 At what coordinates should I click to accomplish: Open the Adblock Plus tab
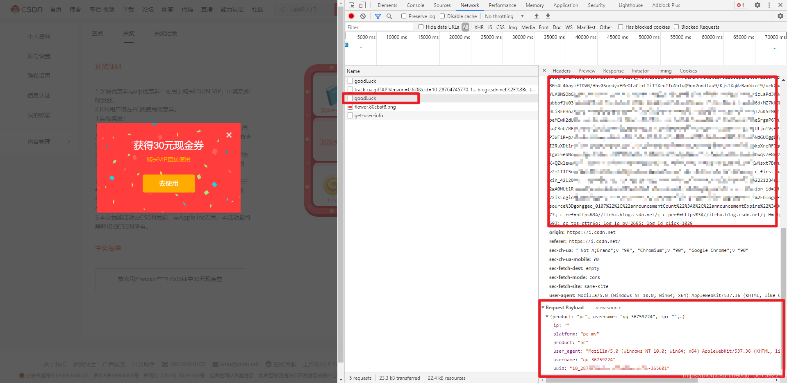tap(666, 5)
